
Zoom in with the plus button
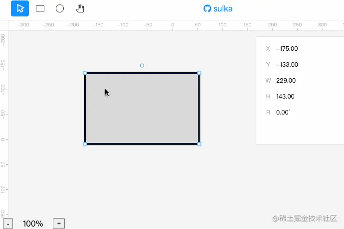pyautogui.click(x=59, y=224)
